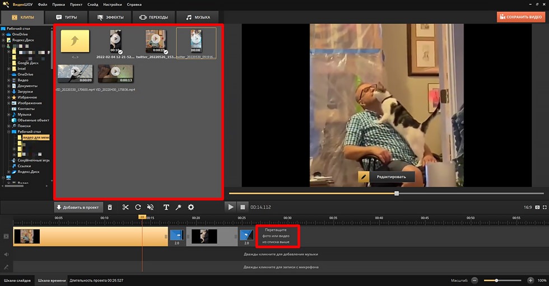Switch to the Титры tab
Screen dimensions: 549x286
click(67, 17)
